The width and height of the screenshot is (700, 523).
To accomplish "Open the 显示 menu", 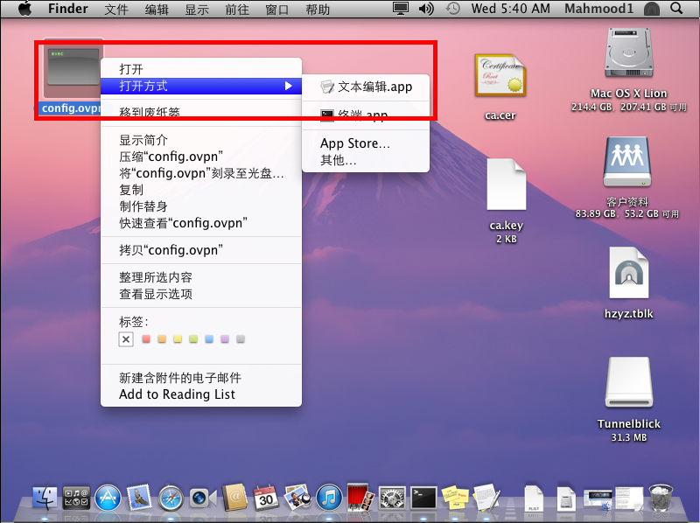I will (x=197, y=9).
